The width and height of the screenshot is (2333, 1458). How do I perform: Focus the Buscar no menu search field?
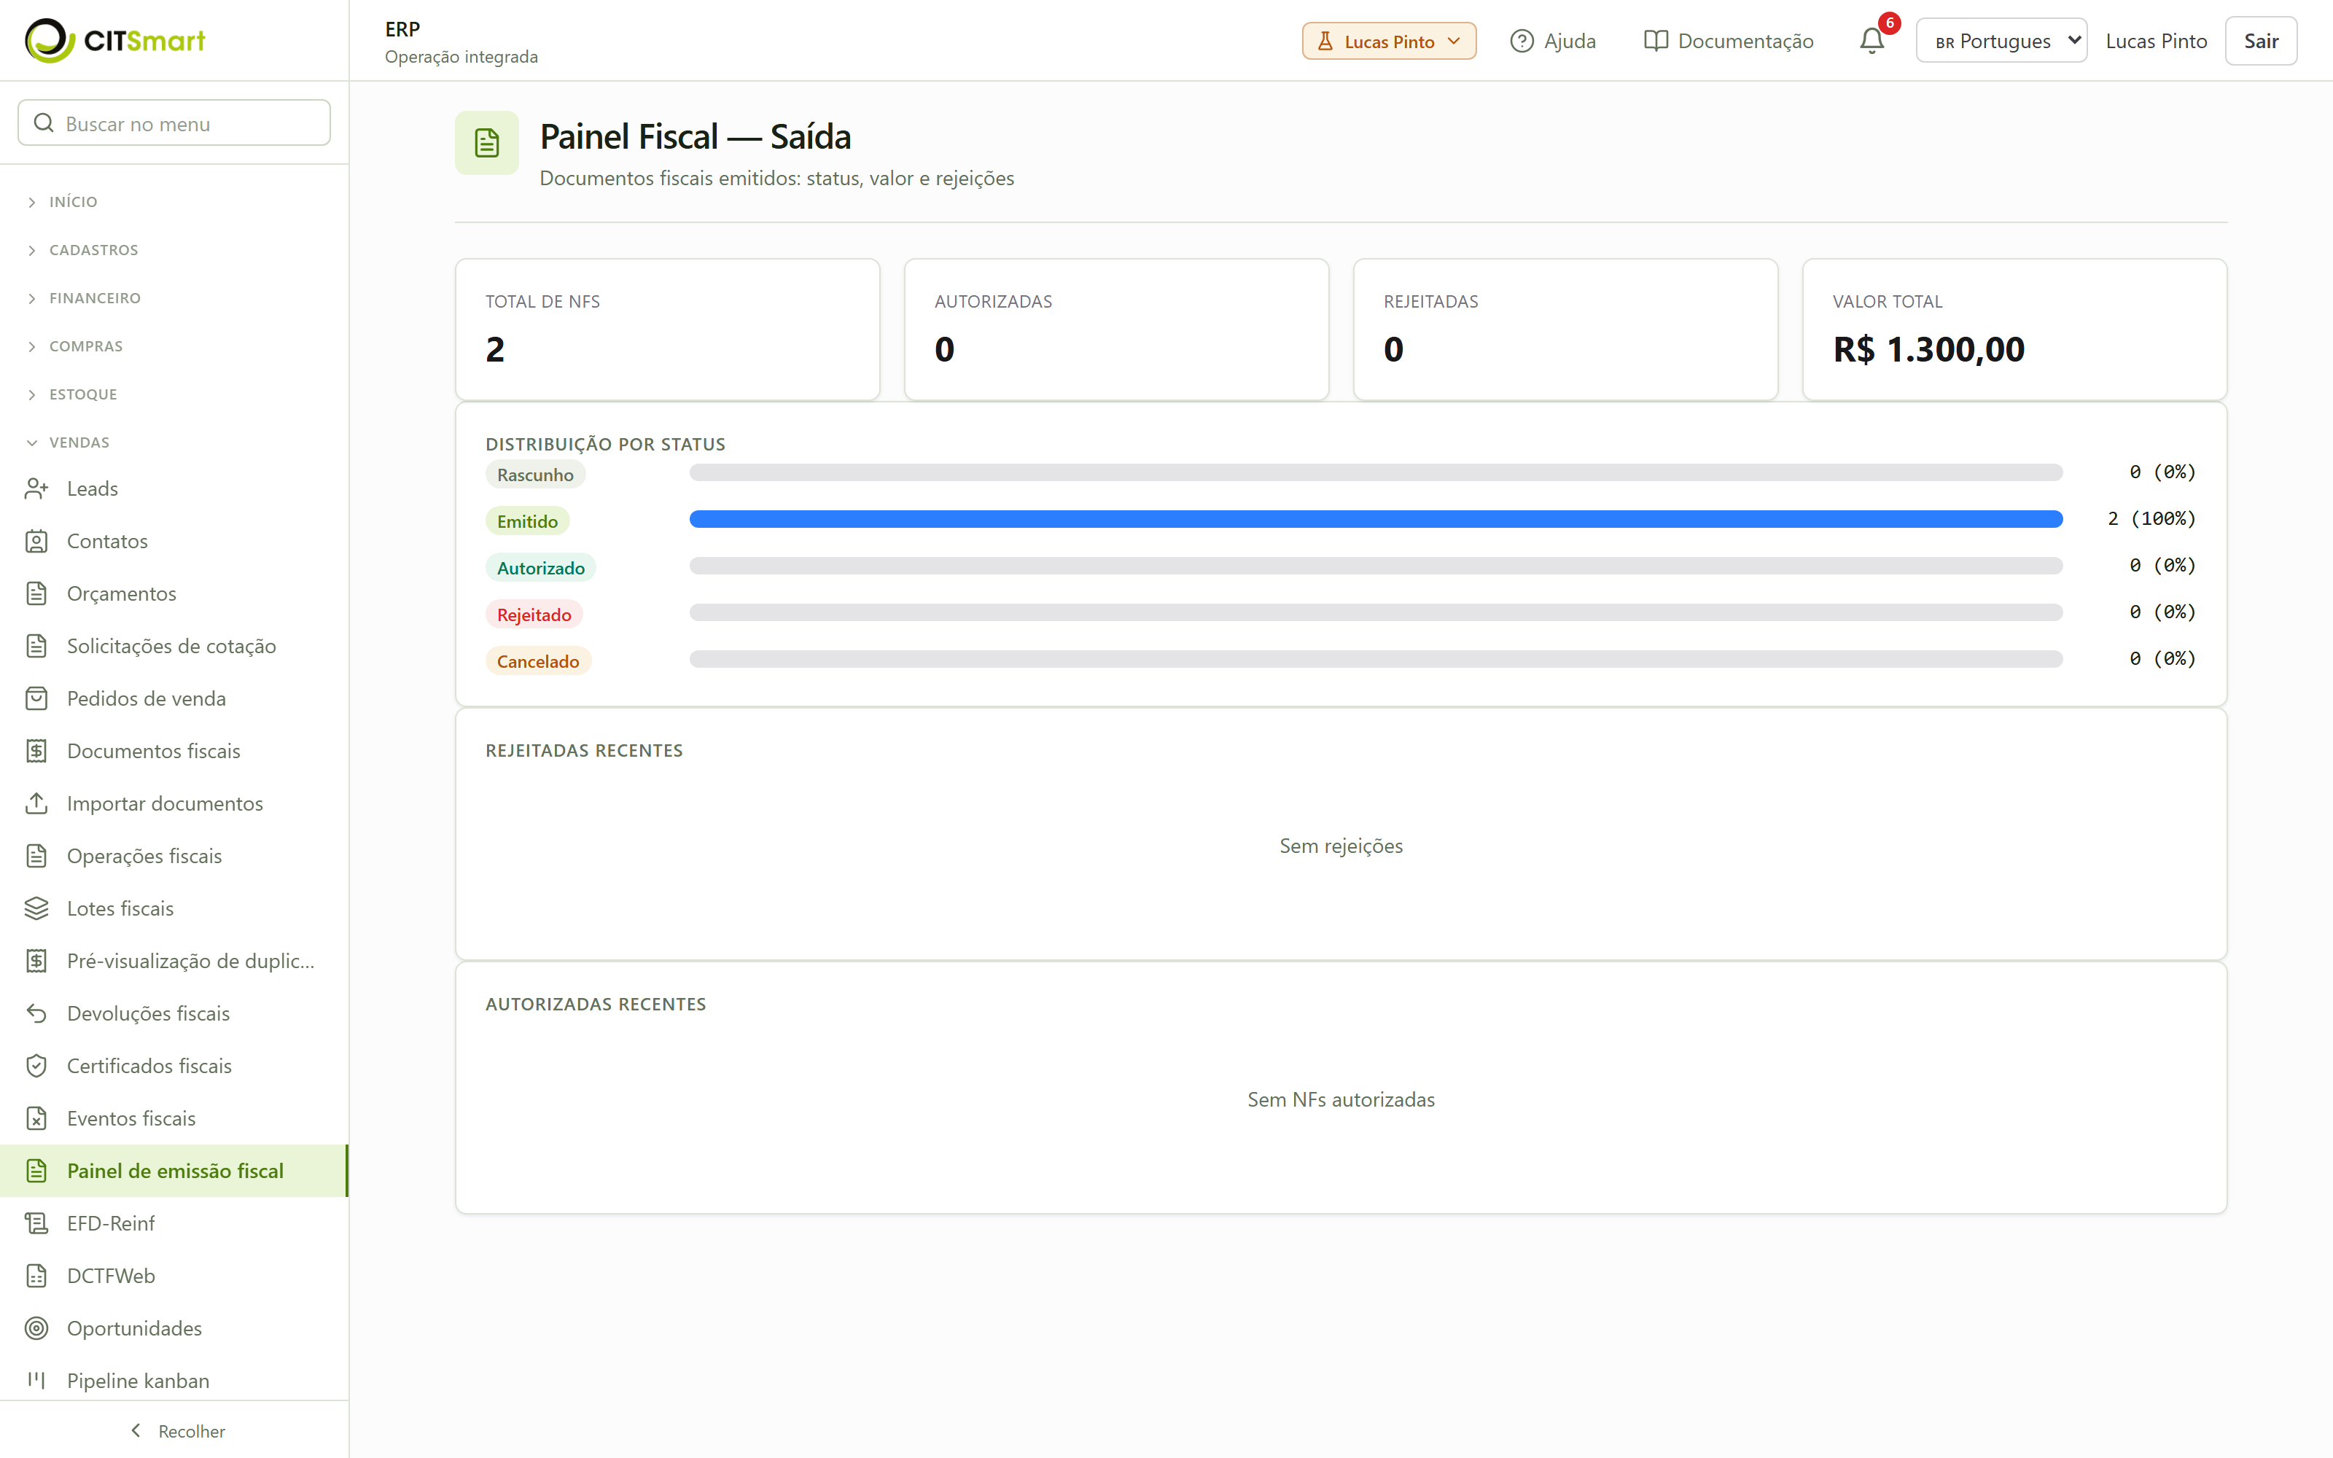pos(174,123)
